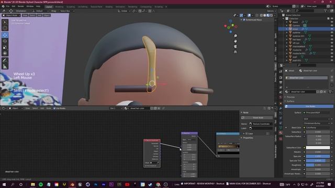This screenshot has height=188, width=335.
Task: Collapse the Properties panel in node sidebar
Action: (247, 138)
